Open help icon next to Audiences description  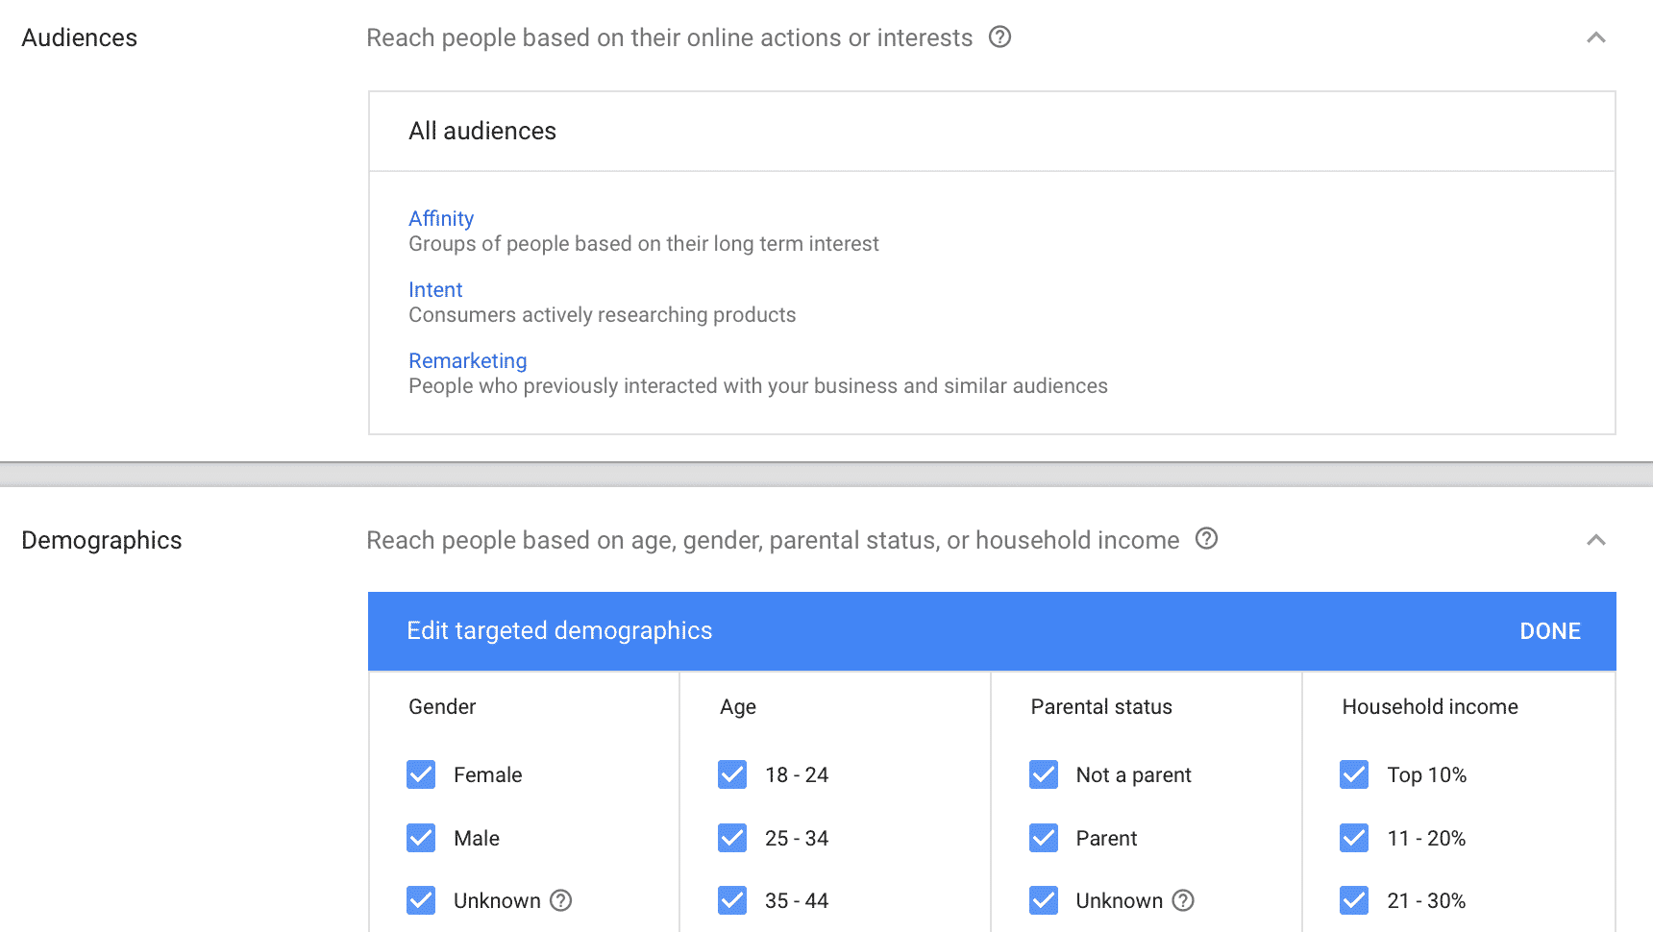pyautogui.click(x=999, y=37)
